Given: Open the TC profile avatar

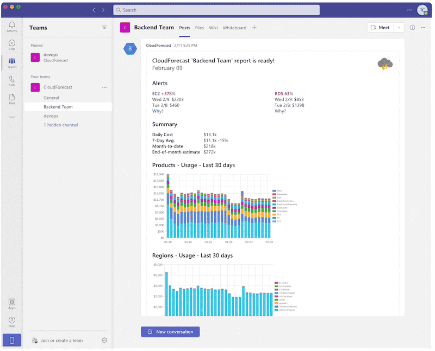Looking at the screenshot, I should point(422,10).
